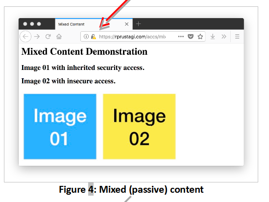Save page to Pocket icon
This screenshot has width=269, height=202.
point(191,37)
